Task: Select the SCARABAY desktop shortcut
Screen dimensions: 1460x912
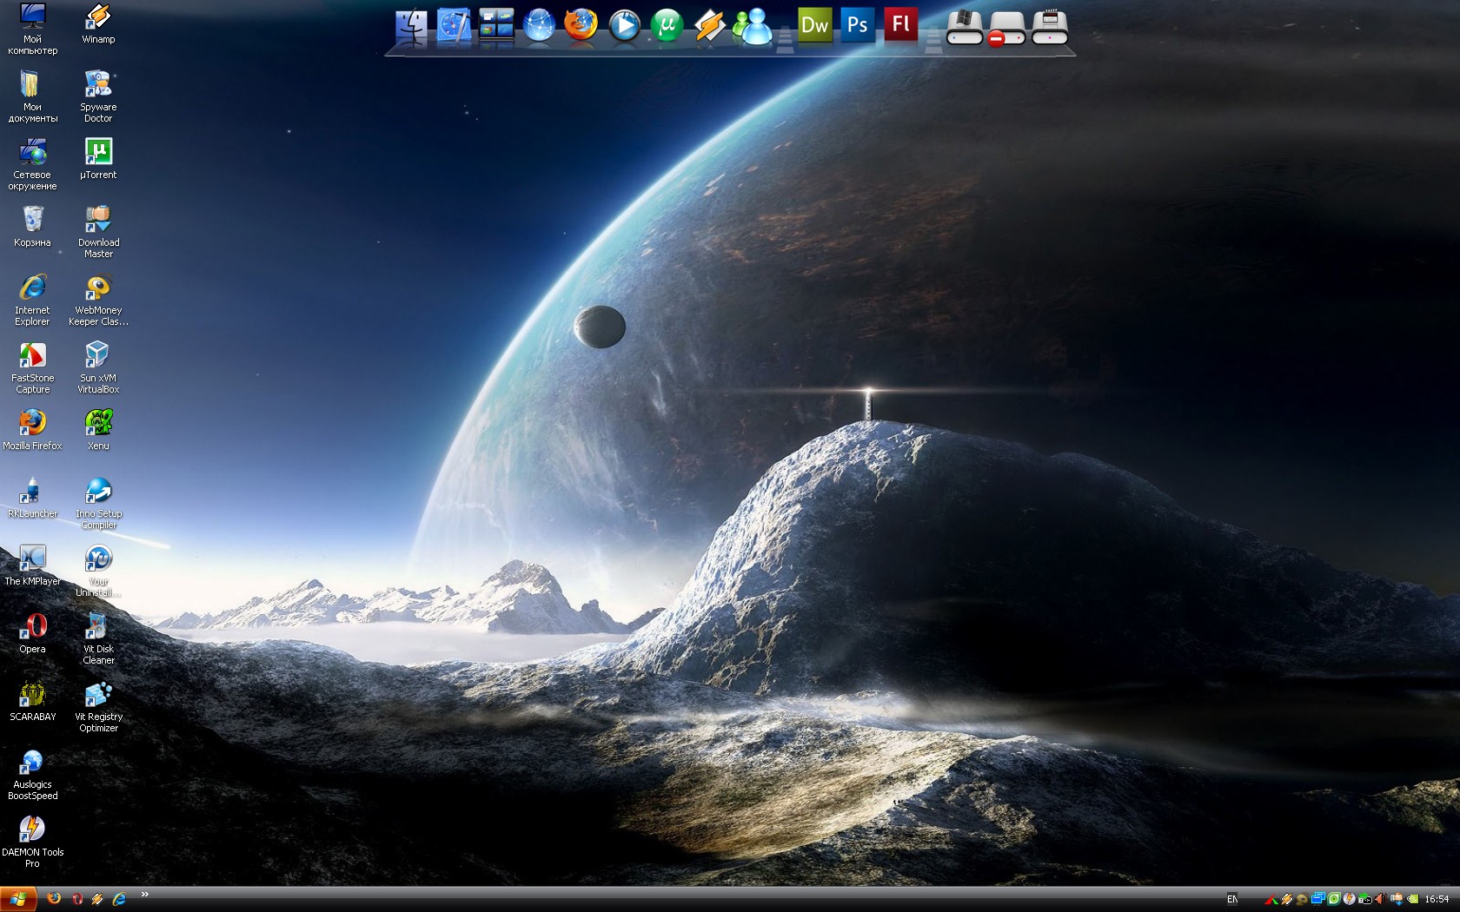Action: pos(32,701)
